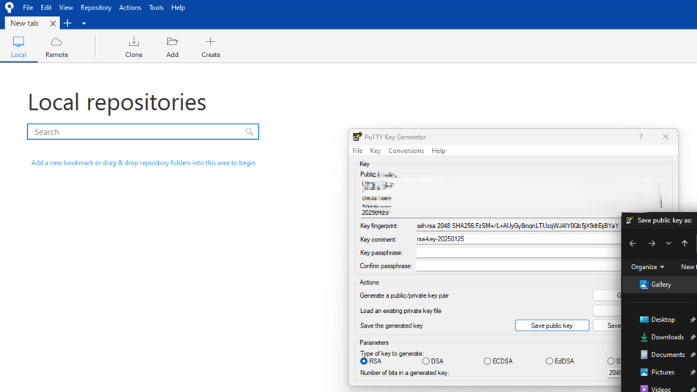Expand recent locations chevron in save dialog
Screen dimensions: 697x392
(x=668, y=244)
